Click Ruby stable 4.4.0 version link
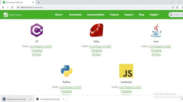 100,46
